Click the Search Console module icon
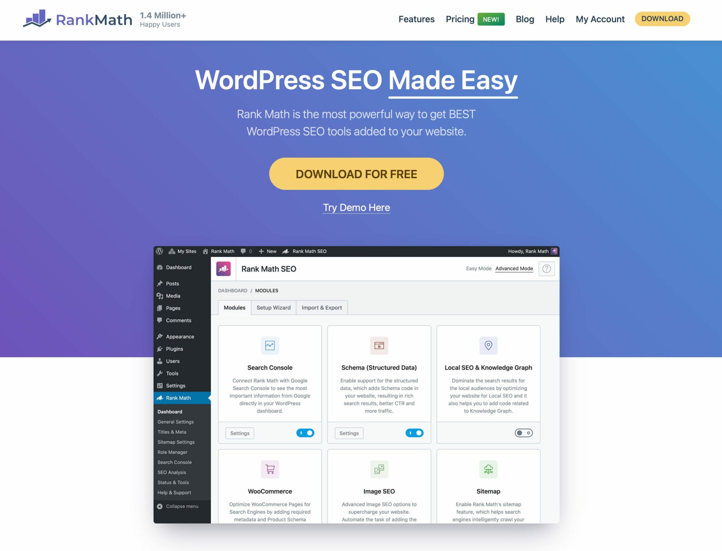 click(269, 345)
